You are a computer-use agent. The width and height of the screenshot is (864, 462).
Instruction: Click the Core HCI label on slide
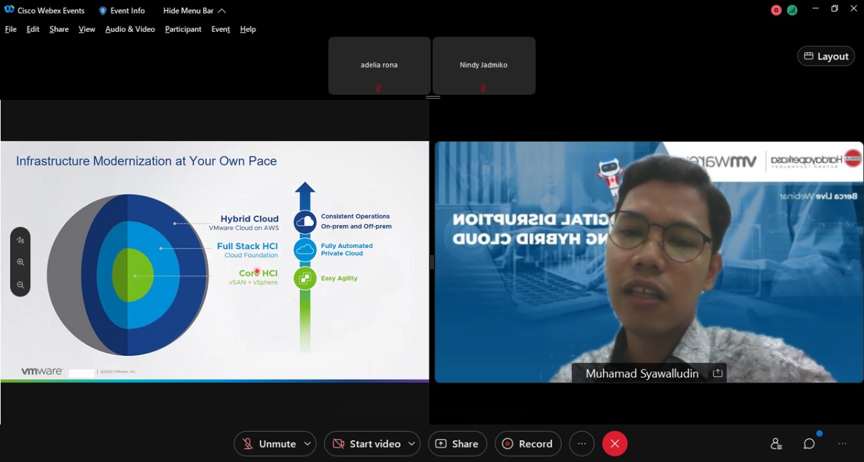point(258,273)
